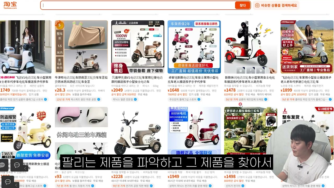
Task: Click chat icon beside 옥스퍼드 원단 의류 공장
Action: pyautogui.click(x=99, y=99)
